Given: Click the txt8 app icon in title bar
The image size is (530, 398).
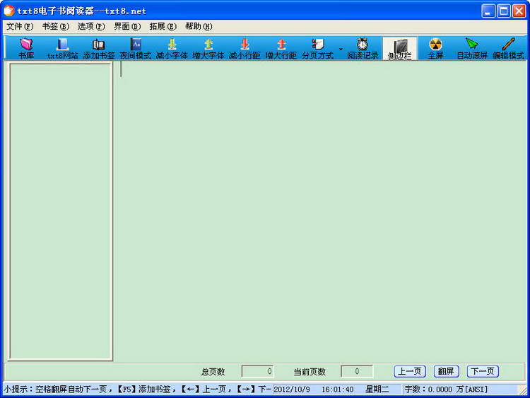Looking at the screenshot, I should pyautogui.click(x=9, y=11).
